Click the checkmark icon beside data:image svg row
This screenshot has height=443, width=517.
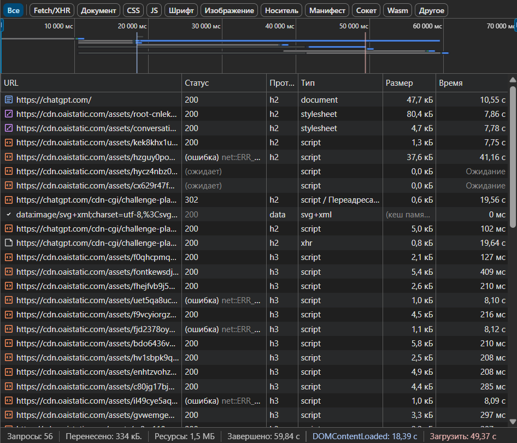pos(9,214)
